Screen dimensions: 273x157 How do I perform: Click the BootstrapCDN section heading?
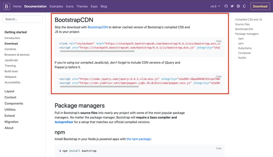pyautogui.click(x=74, y=20)
